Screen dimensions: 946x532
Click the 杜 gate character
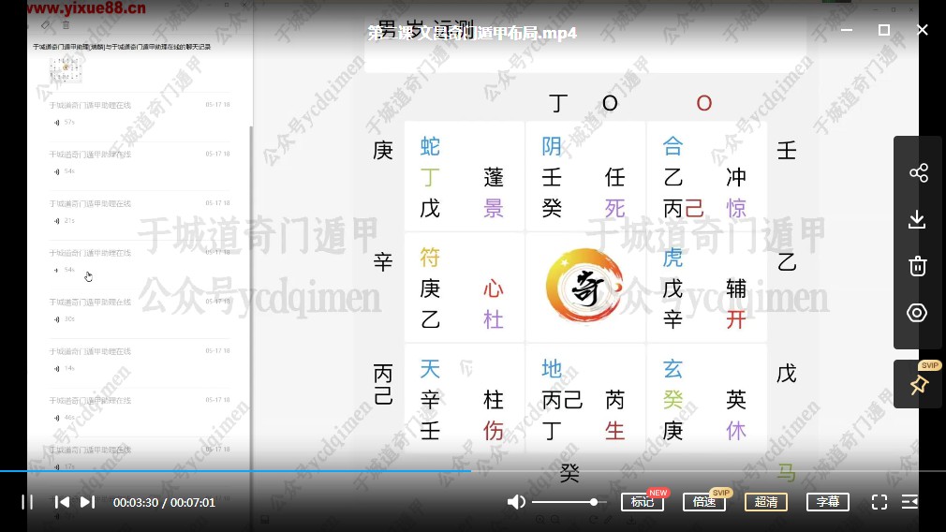pos(494,319)
